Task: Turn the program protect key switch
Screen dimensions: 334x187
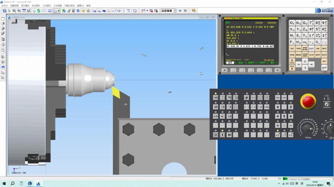Action: 326,104
